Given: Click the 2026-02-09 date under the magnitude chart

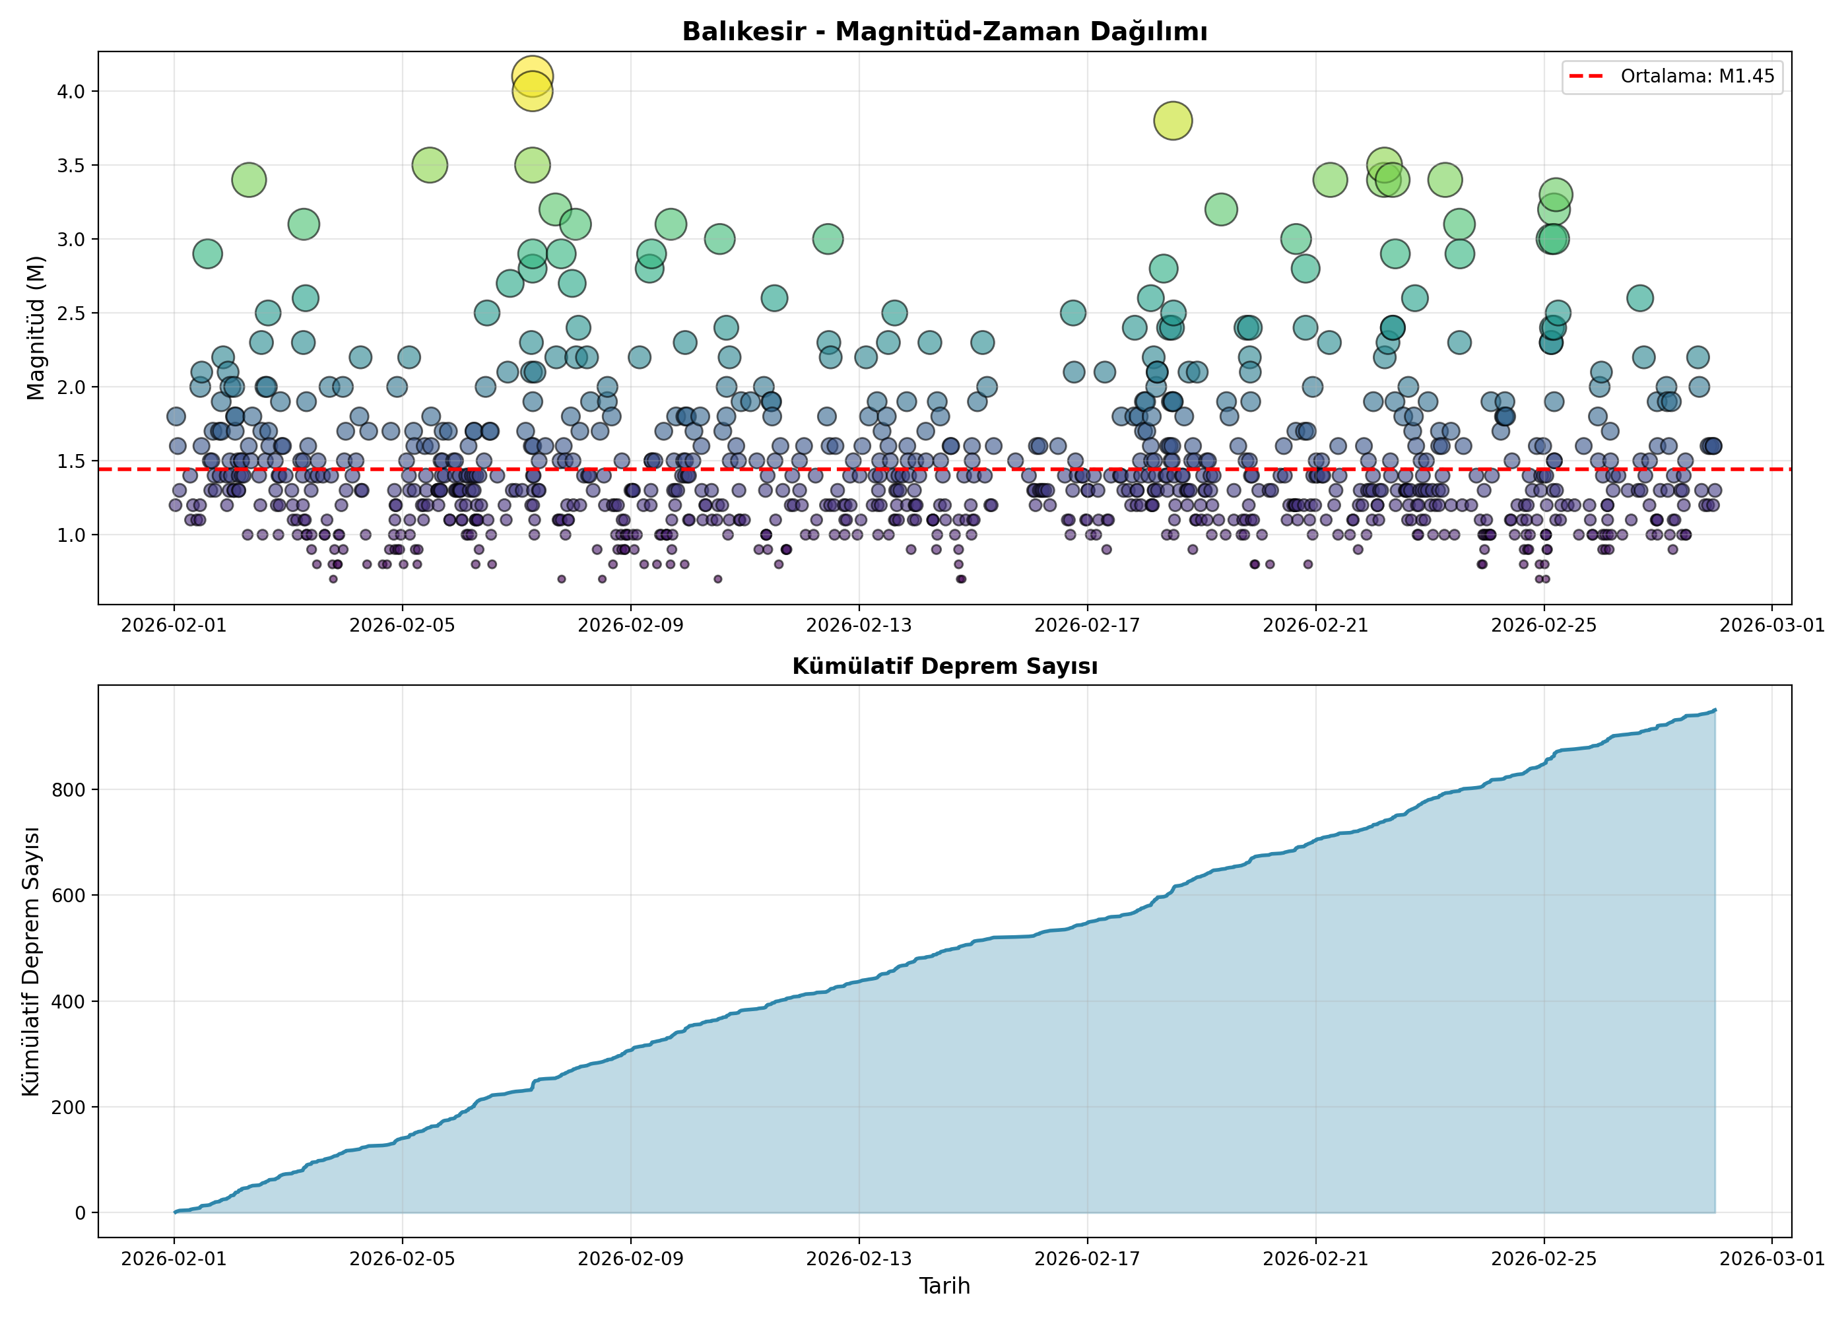Looking at the screenshot, I should (x=630, y=626).
